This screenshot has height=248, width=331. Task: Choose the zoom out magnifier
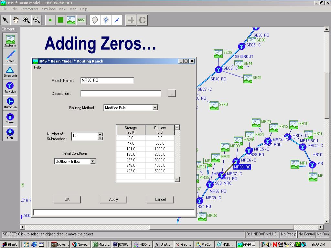pyautogui.click(x=37, y=20)
